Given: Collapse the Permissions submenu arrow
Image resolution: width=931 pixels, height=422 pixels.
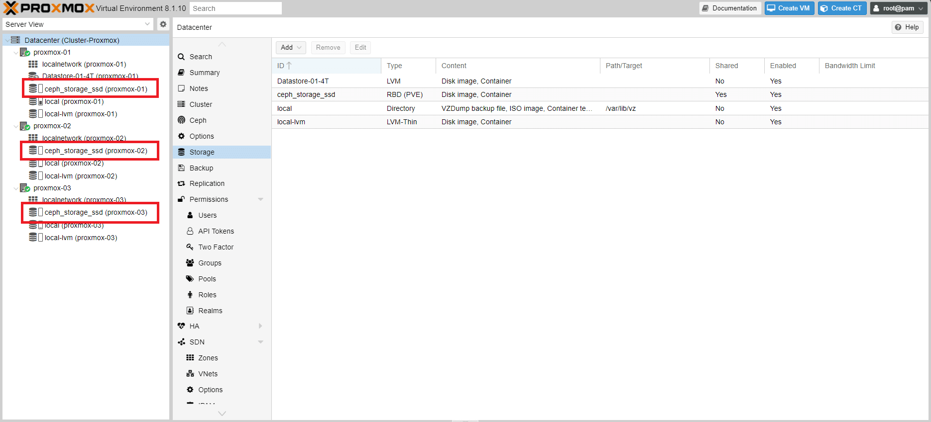Looking at the screenshot, I should 260,199.
